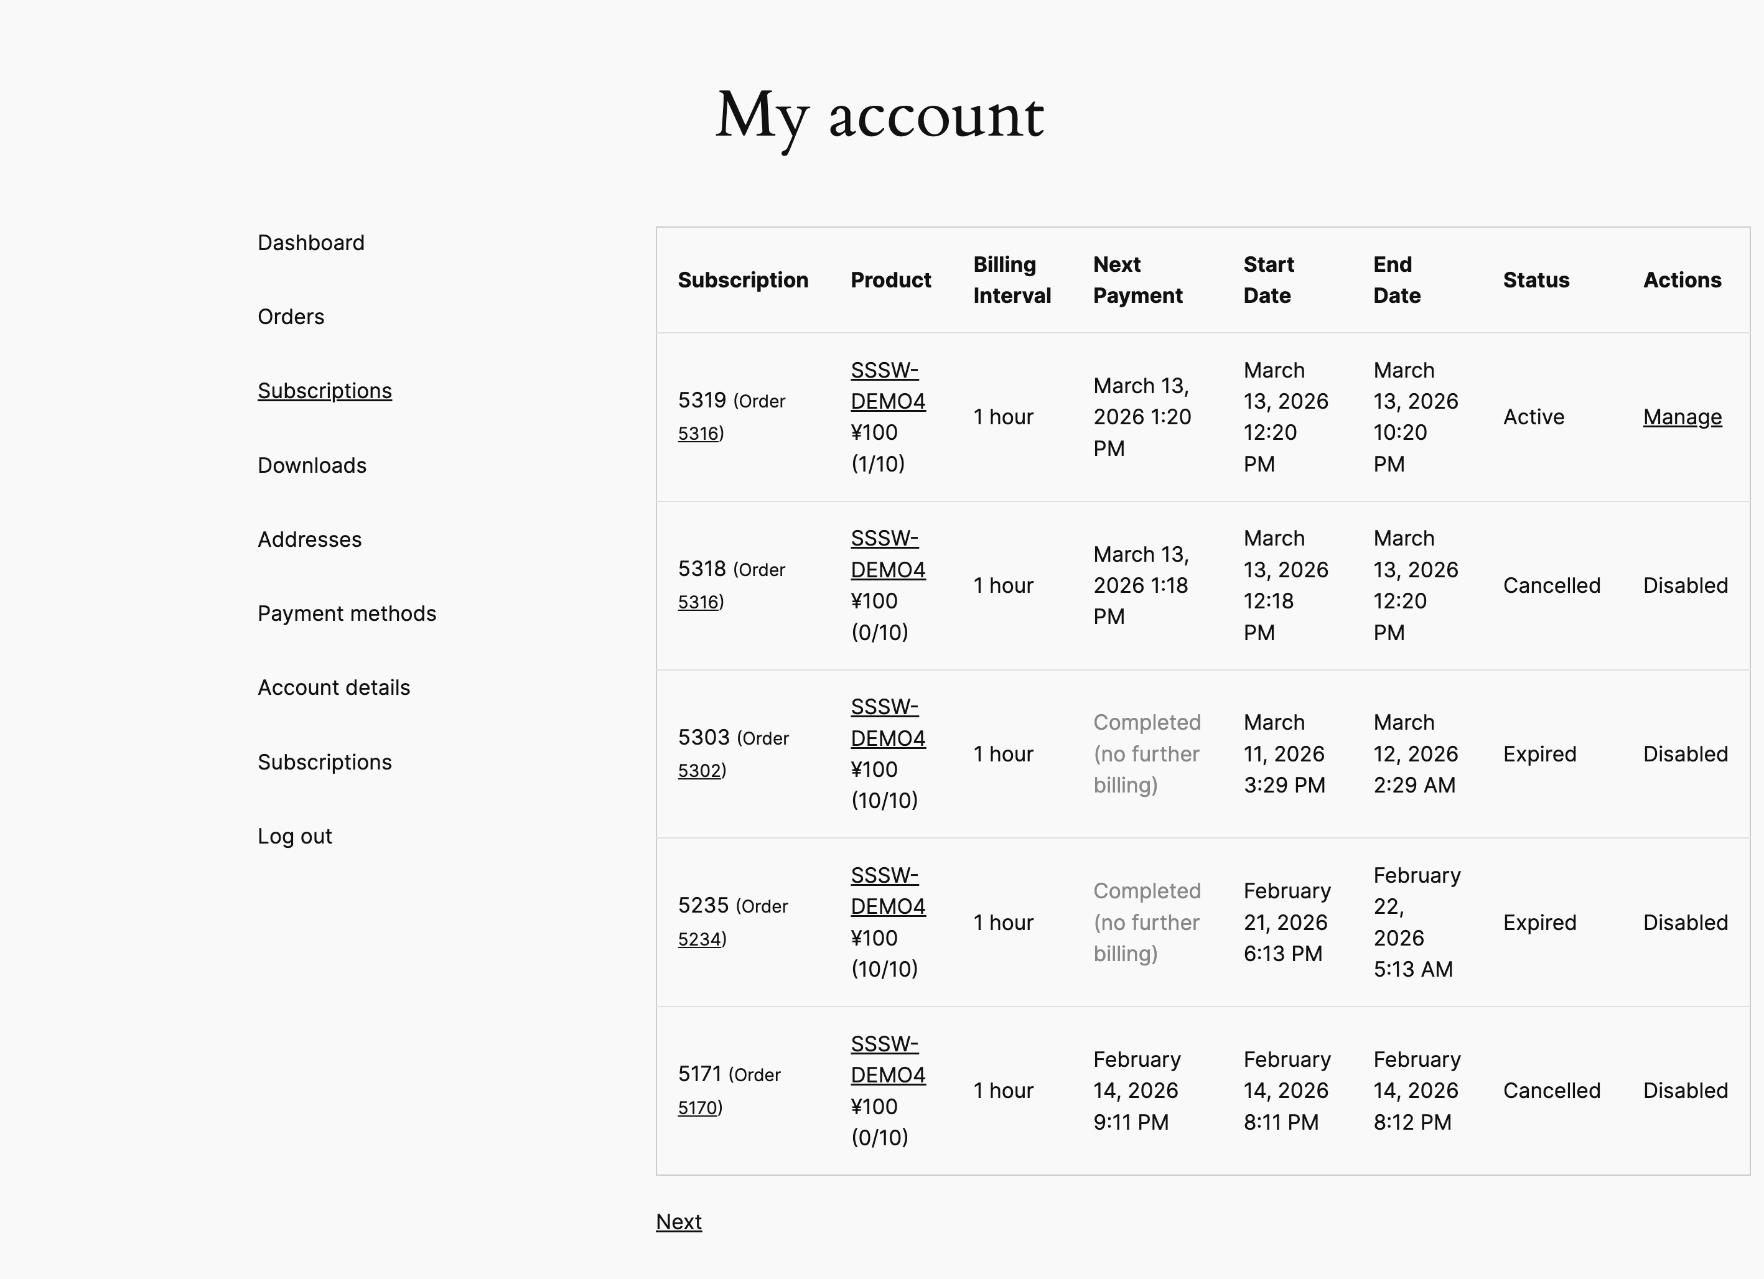The image size is (1764, 1279).
Task: Open SSSW-DEMO4 product in subscription 5171 row
Action: [x=887, y=1059]
